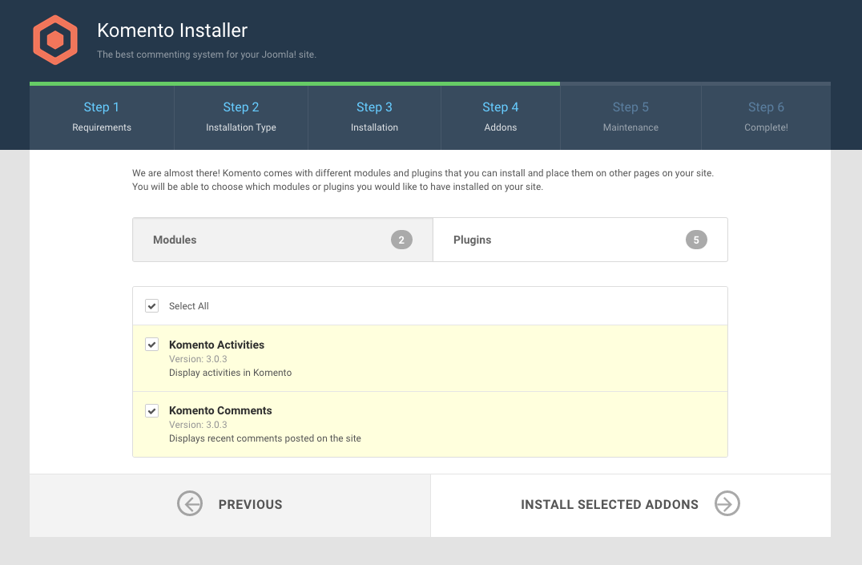Click the "We are almost there!" intro paragraph
The image size is (862, 565).
pyautogui.click(x=423, y=180)
